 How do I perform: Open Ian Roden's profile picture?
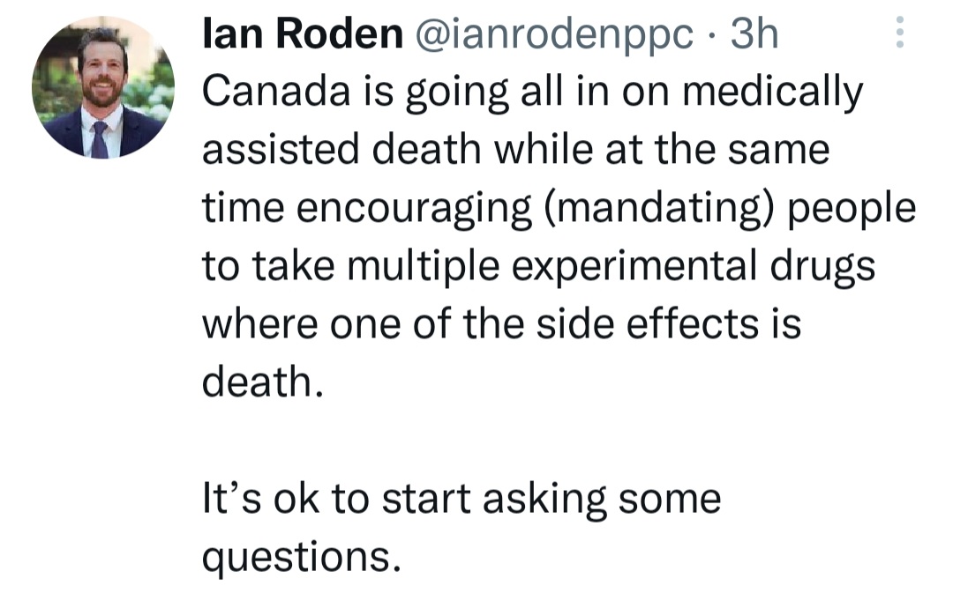click(103, 87)
